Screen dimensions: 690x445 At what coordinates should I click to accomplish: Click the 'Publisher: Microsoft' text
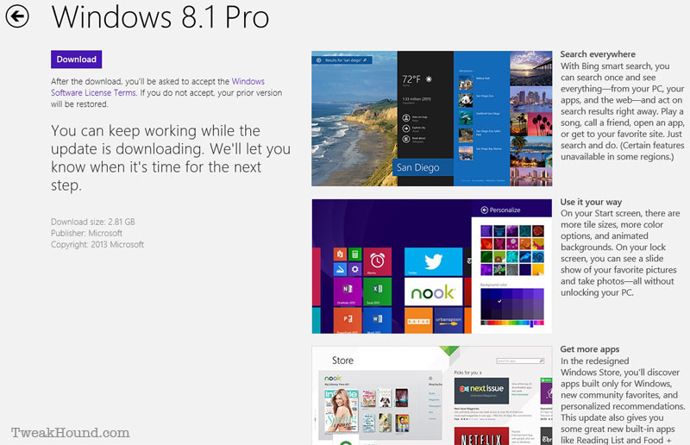click(x=87, y=234)
